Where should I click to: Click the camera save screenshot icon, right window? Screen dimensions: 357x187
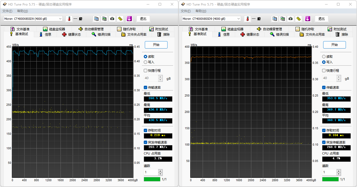(x=291, y=19)
